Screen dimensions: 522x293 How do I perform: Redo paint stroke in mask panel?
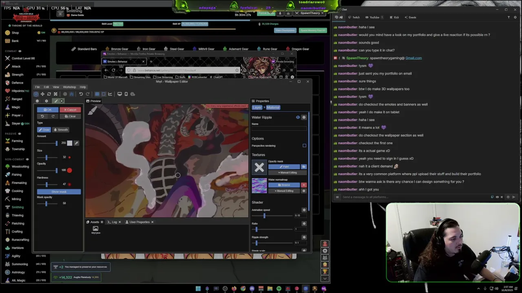pos(53,116)
